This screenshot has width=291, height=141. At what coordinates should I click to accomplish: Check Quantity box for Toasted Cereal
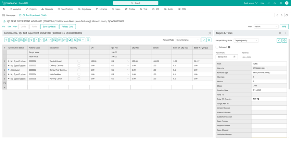(79, 61)
